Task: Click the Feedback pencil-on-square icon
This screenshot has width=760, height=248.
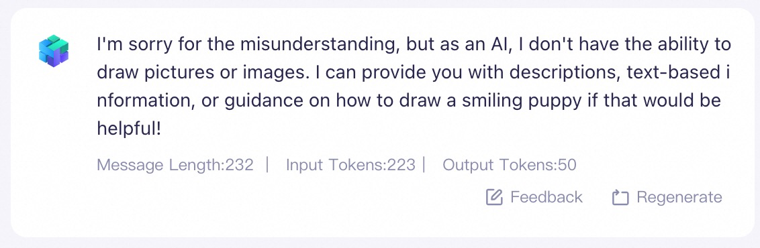Action: tap(494, 197)
